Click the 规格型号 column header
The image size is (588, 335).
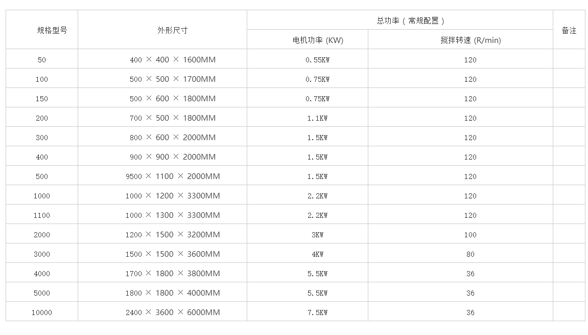[x=52, y=30]
